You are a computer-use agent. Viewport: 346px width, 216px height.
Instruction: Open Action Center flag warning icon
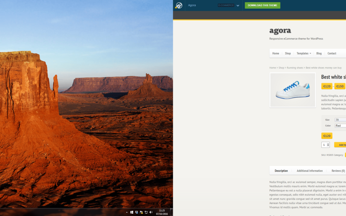pyautogui.click(x=141, y=212)
